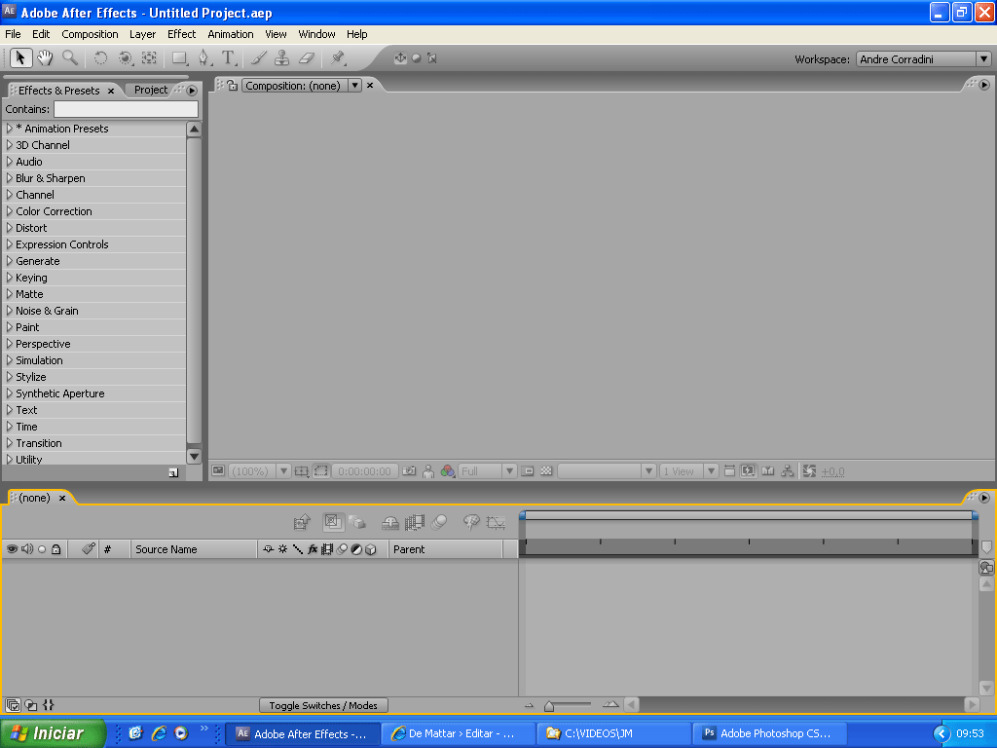
Task: Expand the Blur & Sharpen category
Action: coord(10,178)
